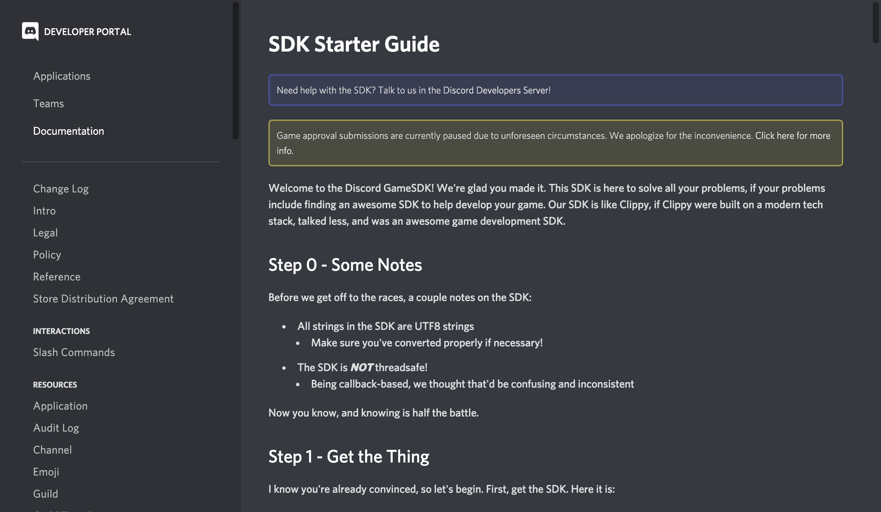The width and height of the screenshot is (881, 512).
Task: Select the Guild resource link
Action: [x=45, y=494]
